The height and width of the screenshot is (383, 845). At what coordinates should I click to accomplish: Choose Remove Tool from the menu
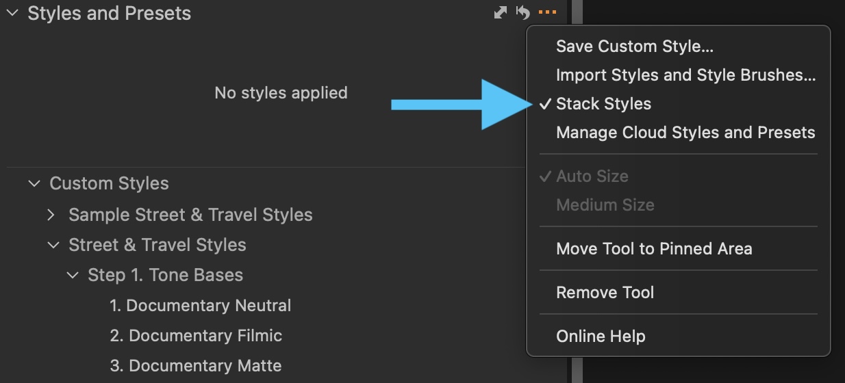605,293
